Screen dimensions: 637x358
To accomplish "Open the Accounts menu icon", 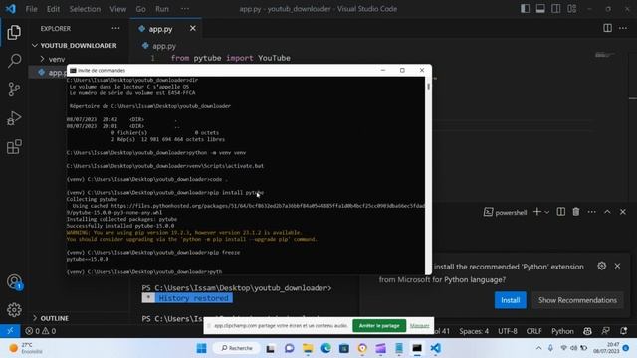I will [14, 282].
